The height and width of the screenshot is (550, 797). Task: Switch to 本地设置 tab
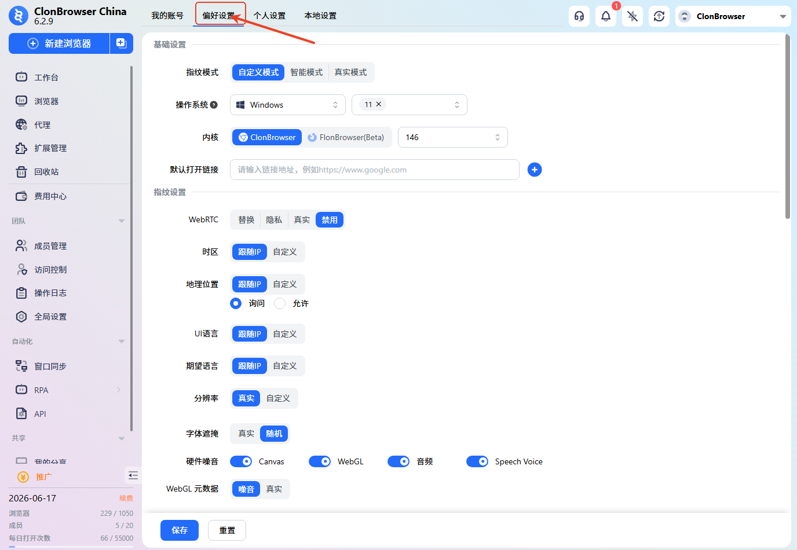point(320,16)
